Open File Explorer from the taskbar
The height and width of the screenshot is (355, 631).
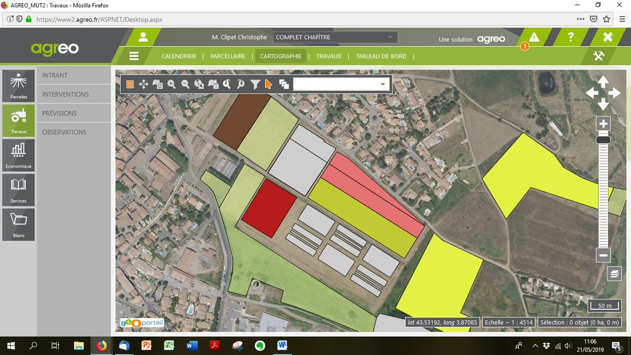[x=79, y=346]
